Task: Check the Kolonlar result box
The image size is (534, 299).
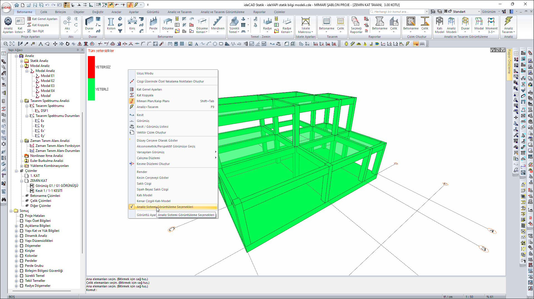Action: (21, 256)
